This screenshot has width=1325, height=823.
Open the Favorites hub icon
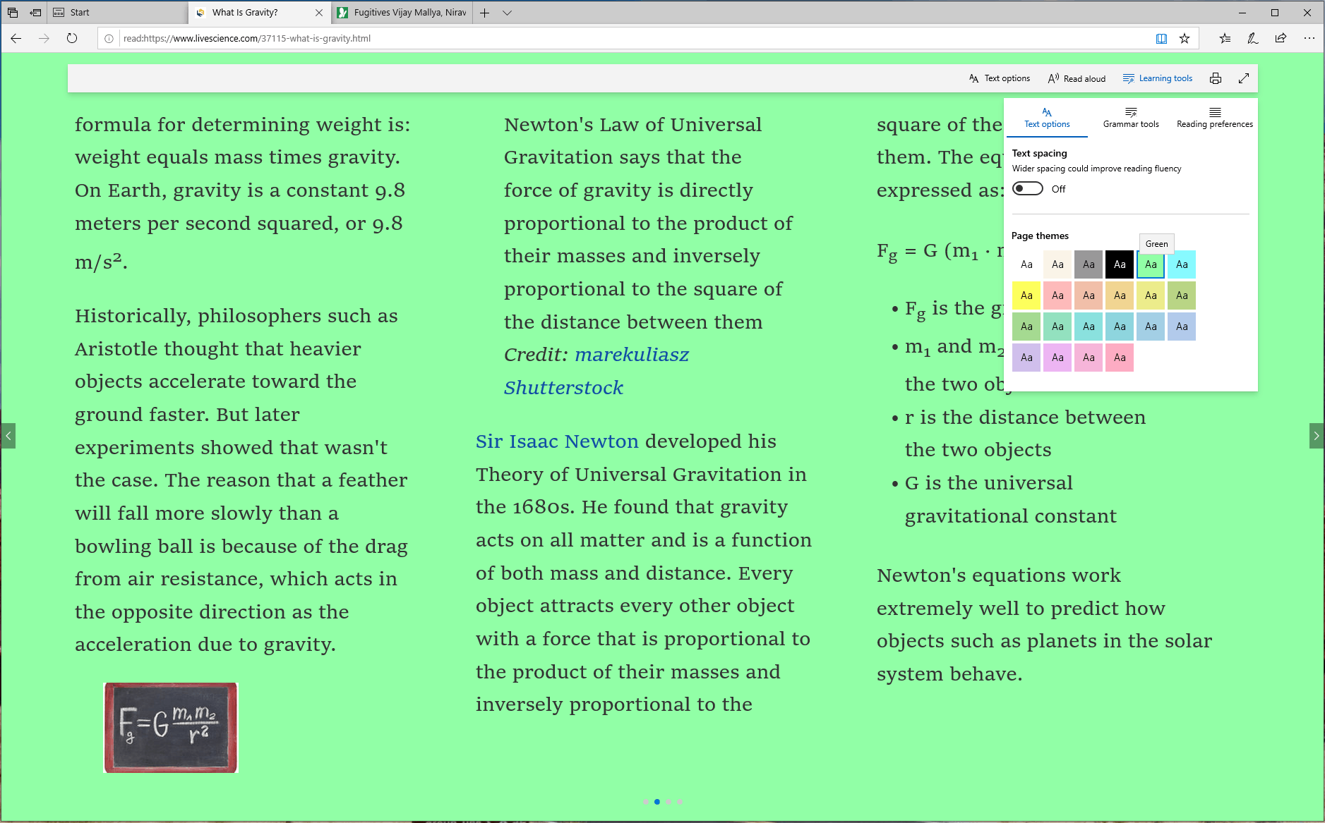[x=1225, y=39]
